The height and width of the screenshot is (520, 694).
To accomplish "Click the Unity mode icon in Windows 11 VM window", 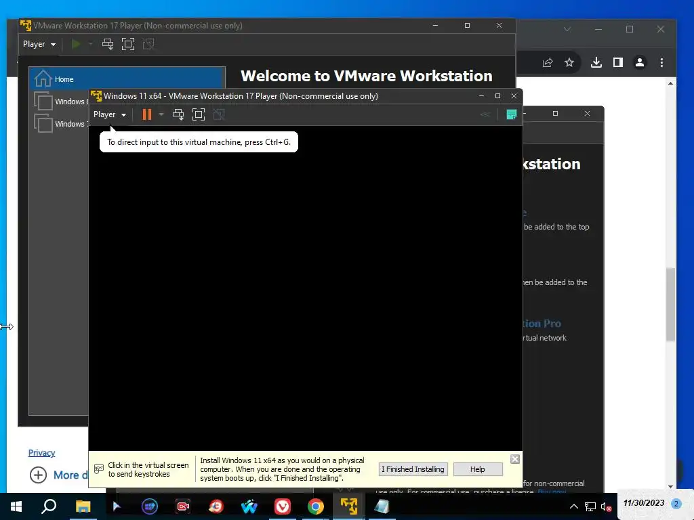I will [219, 114].
